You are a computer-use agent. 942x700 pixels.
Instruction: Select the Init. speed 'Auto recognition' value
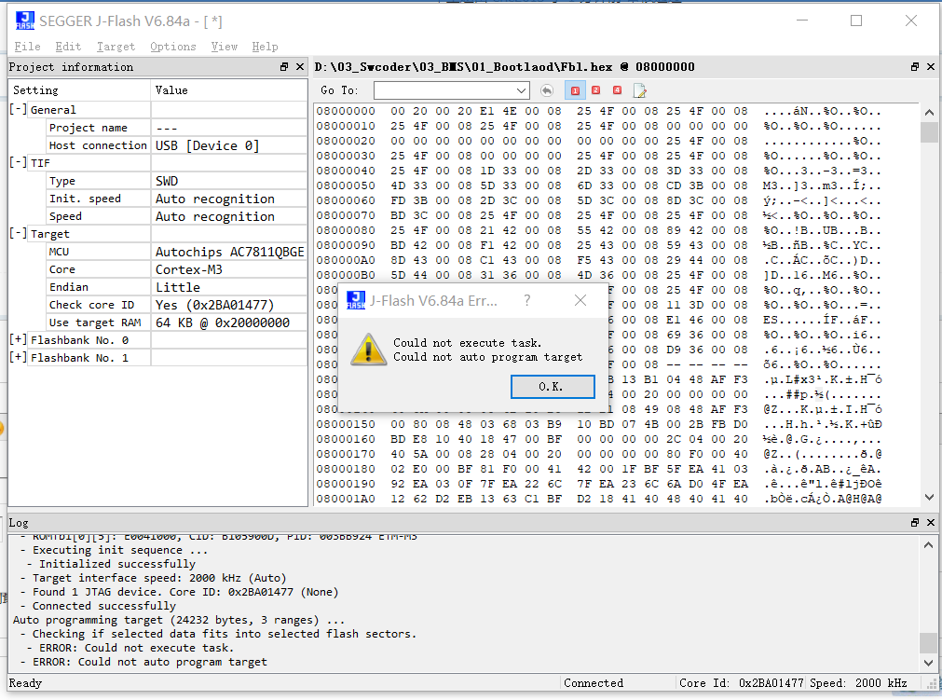[x=215, y=199]
